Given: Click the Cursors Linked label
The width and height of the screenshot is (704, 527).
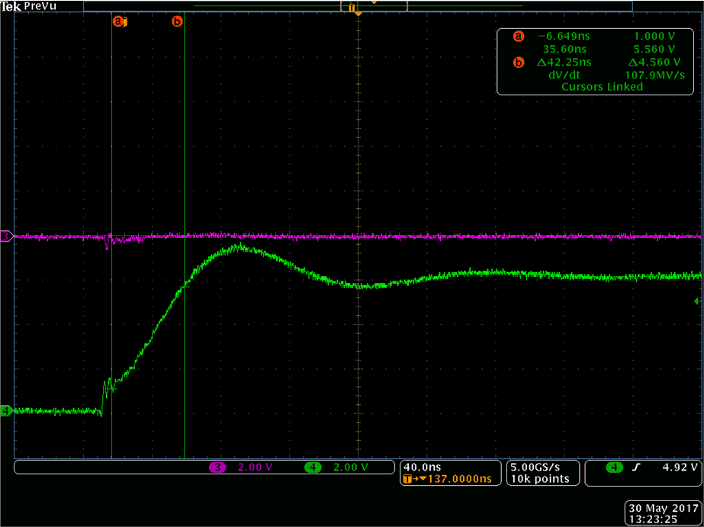Looking at the screenshot, I should pyautogui.click(x=602, y=87).
